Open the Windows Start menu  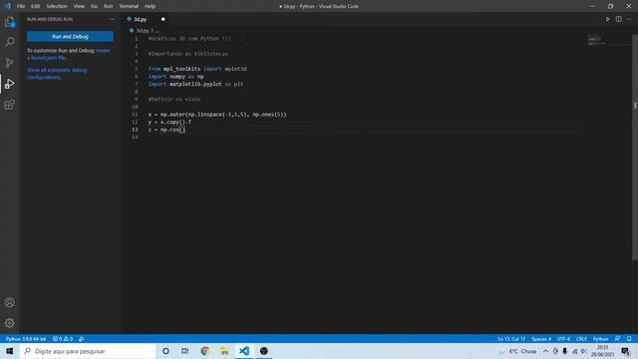pyautogui.click(x=10, y=351)
